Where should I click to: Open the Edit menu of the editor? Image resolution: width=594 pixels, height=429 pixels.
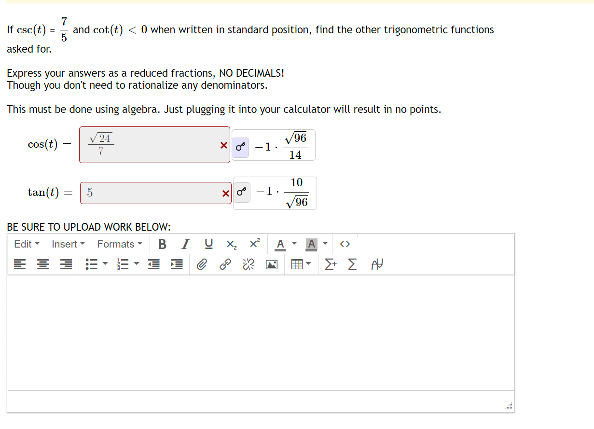(x=27, y=244)
